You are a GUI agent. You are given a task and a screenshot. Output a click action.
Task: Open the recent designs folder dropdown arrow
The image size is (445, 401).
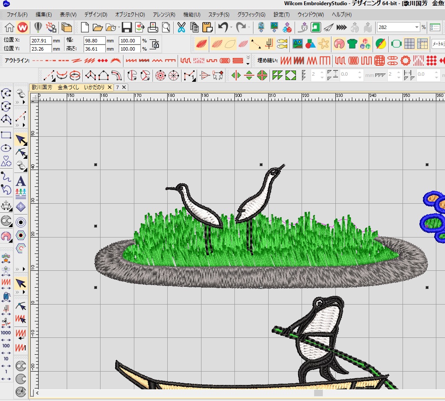(119, 28)
